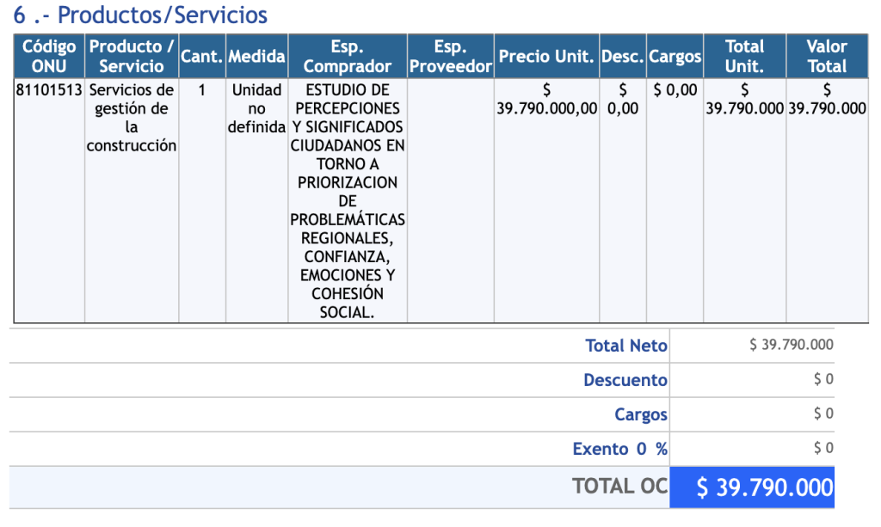Viewport: 881px width, 527px height.
Task: Click the Total Neto label
Action: (x=625, y=346)
